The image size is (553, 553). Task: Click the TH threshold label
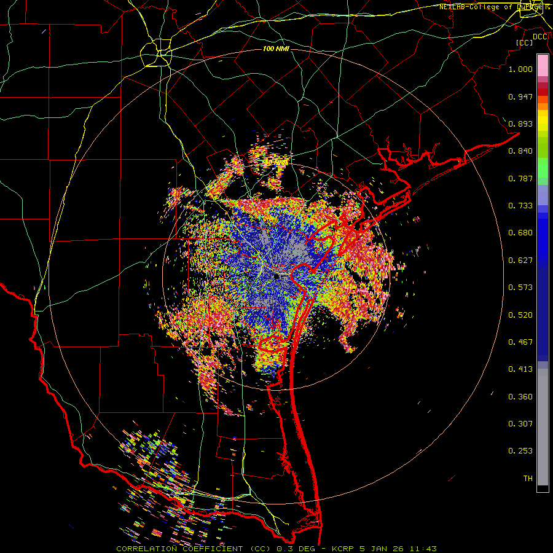click(528, 478)
